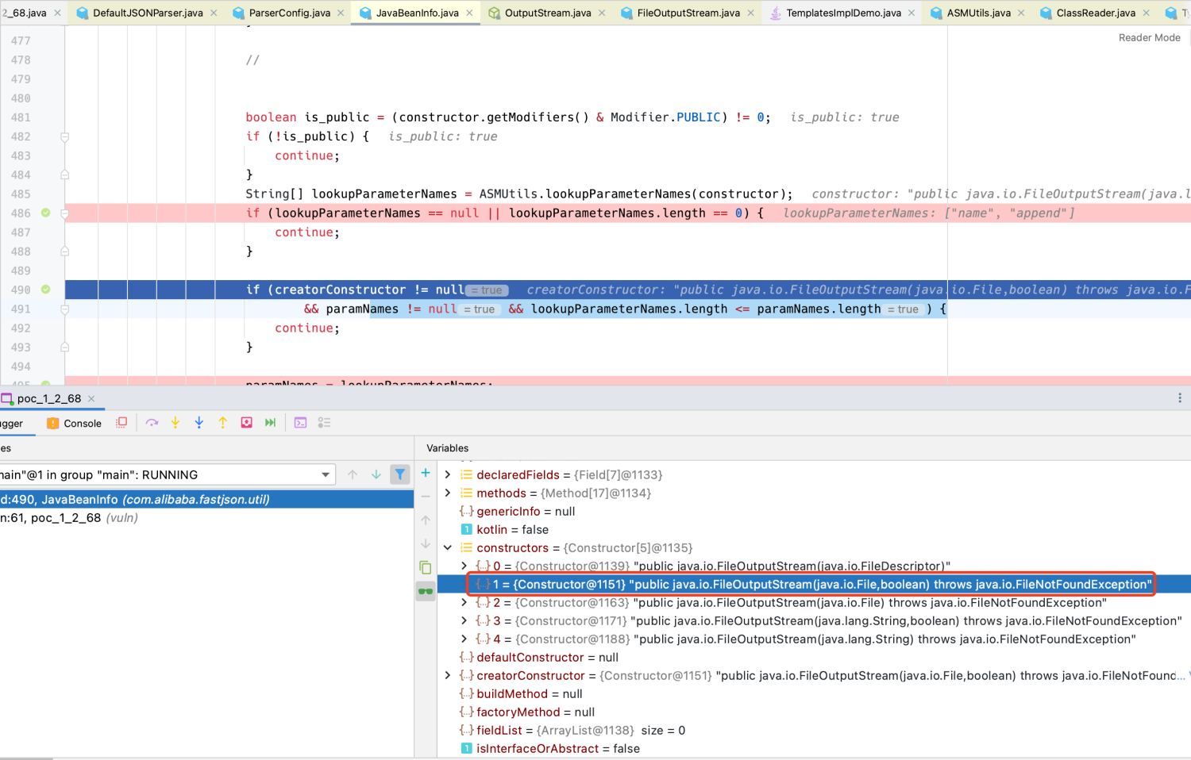Collapse the constructors variable node
The image size is (1191, 760).
pyautogui.click(x=448, y=547)
